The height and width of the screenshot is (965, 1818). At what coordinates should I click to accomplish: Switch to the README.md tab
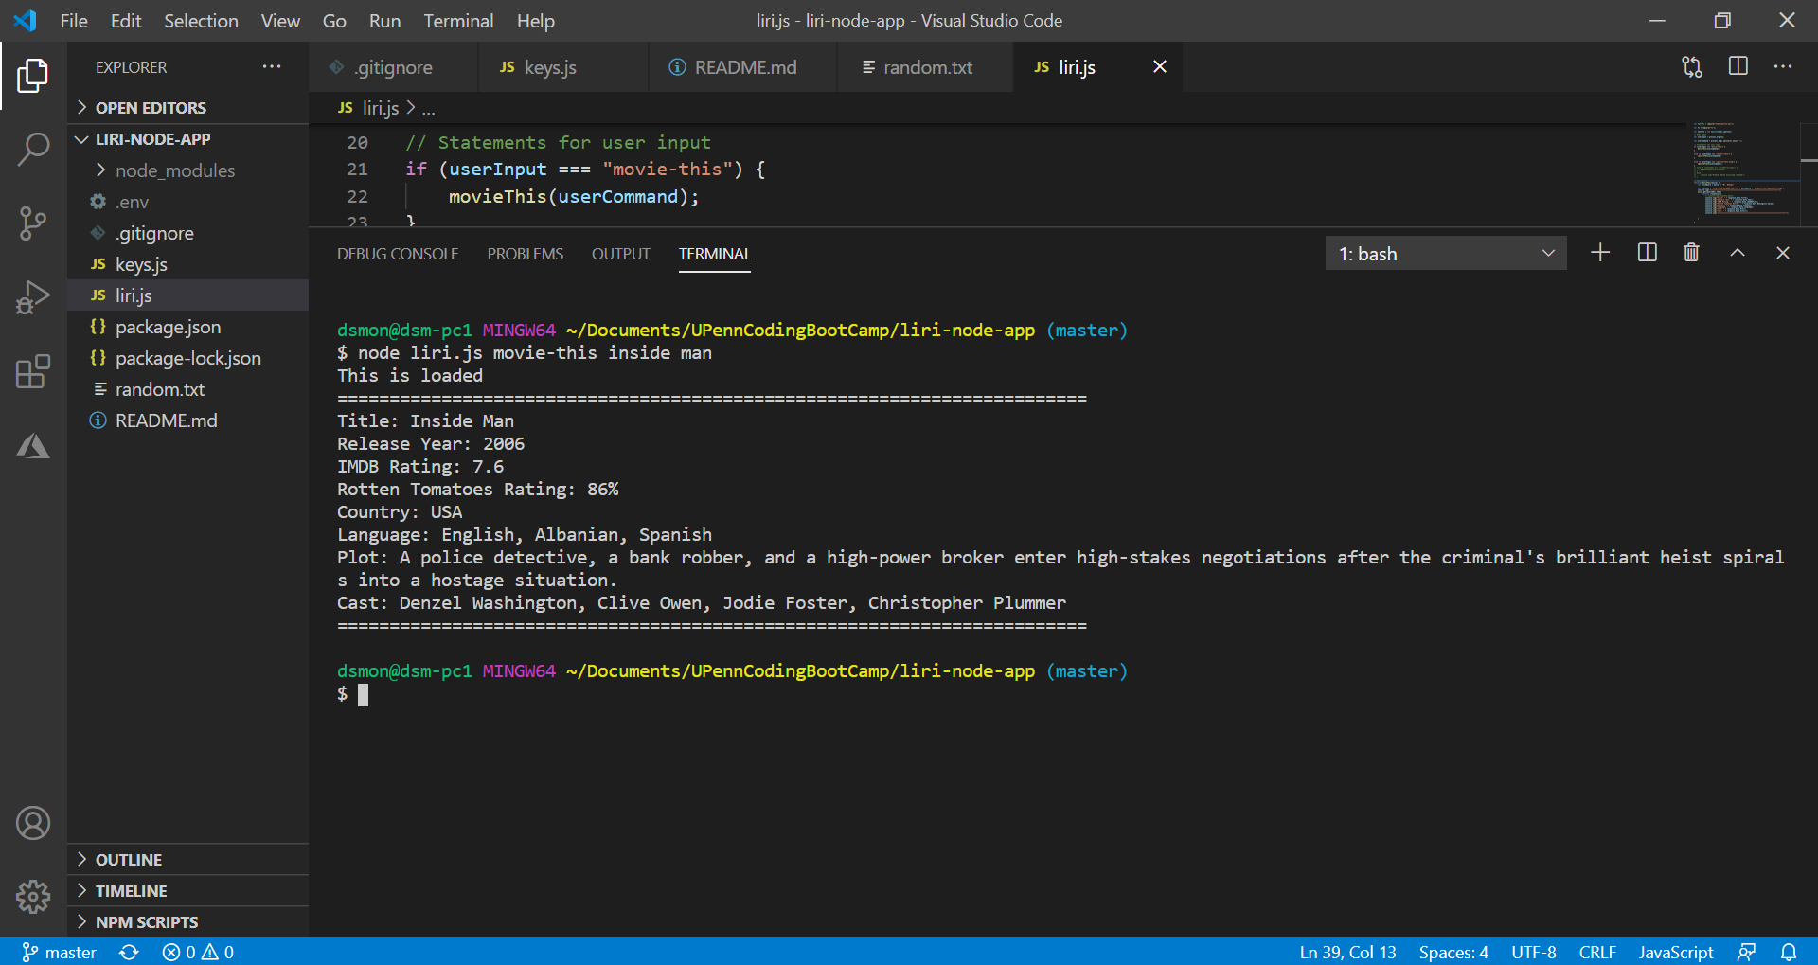pos(745,66)
